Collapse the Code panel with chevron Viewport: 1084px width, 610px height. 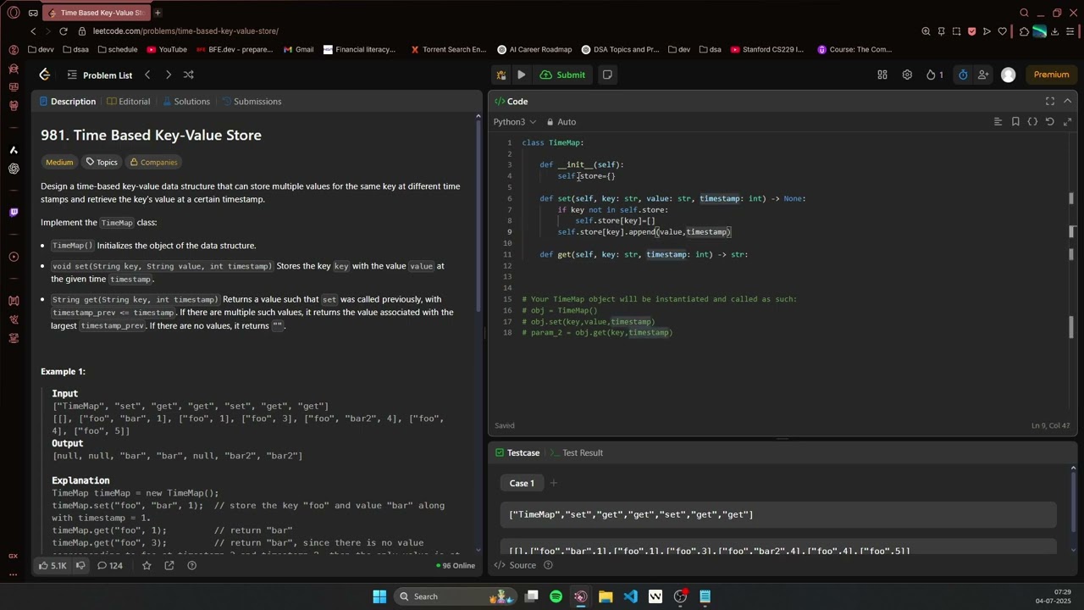1067,101
